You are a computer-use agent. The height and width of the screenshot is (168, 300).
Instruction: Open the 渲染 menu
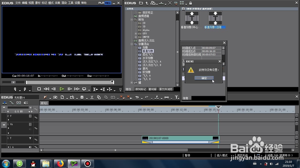(64, 3)
